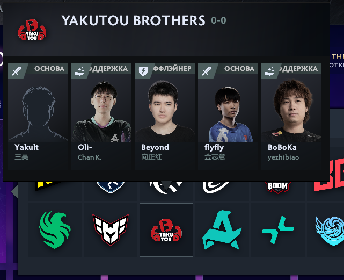Image resolution: width=344 pixels, height=280 pixels.
Task: Click the YAKUTOU BROTHERS team title
Action: tap(133, 20)
